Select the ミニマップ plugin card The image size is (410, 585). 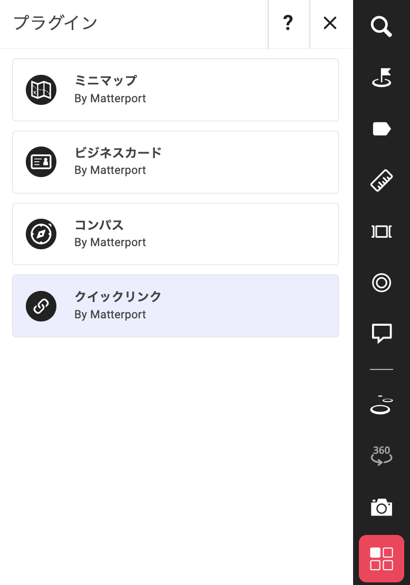click(175, 90)
